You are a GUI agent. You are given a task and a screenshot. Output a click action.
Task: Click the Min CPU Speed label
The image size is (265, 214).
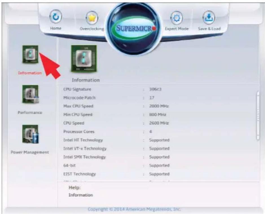78,114
